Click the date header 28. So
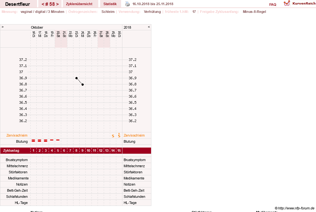The height and width of the screenshot is (212, 316). click(x=107, y=34)
